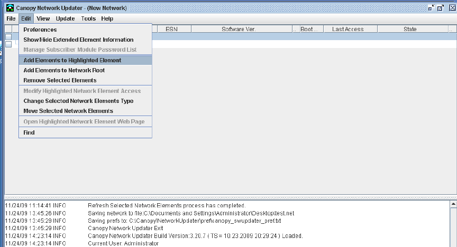Open the View menu
Image resolution: width=457 pixels, height=247 pixels.
tap(43, 18)
